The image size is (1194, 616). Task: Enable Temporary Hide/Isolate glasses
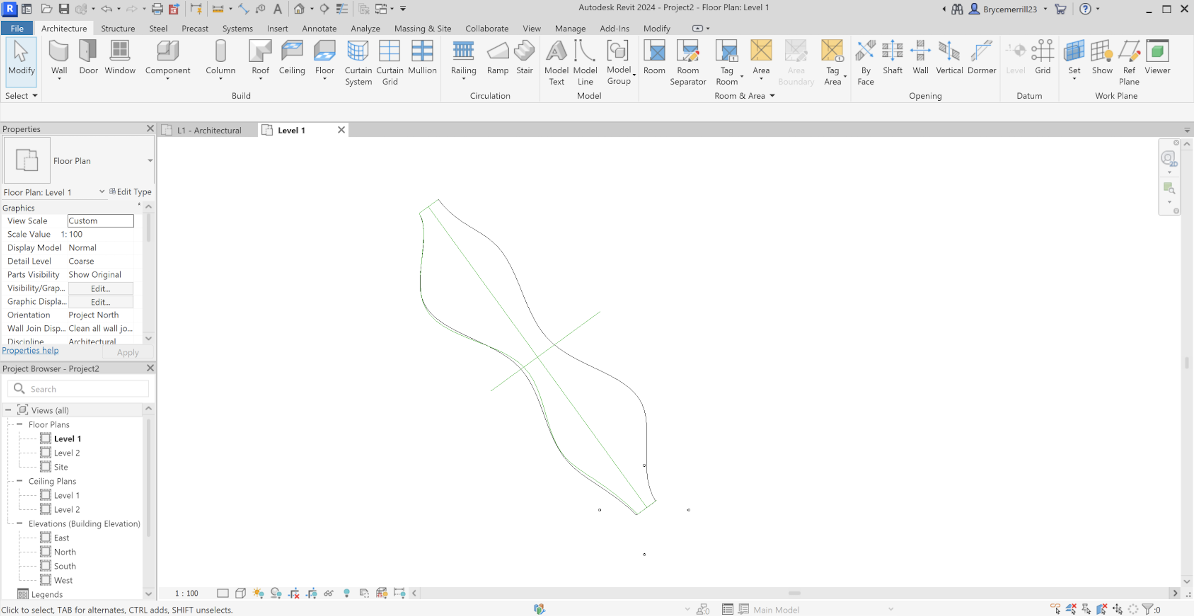point(329,593)
